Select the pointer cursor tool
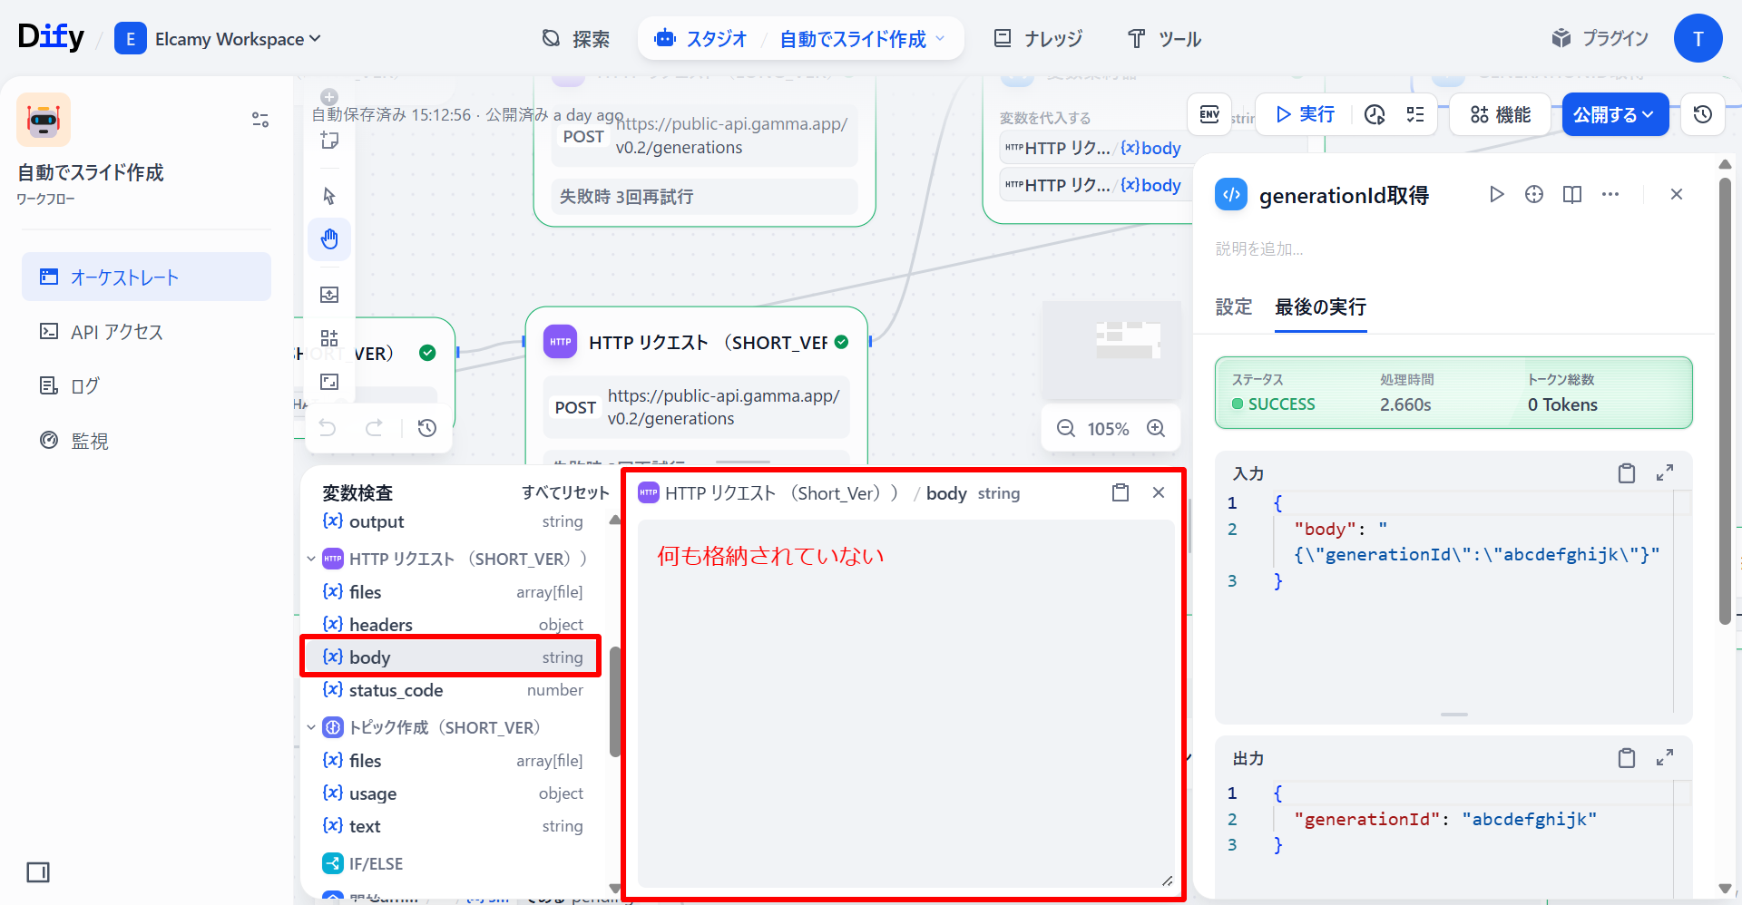This screenshot has width=1742, height=905. (x=329, y=196)
